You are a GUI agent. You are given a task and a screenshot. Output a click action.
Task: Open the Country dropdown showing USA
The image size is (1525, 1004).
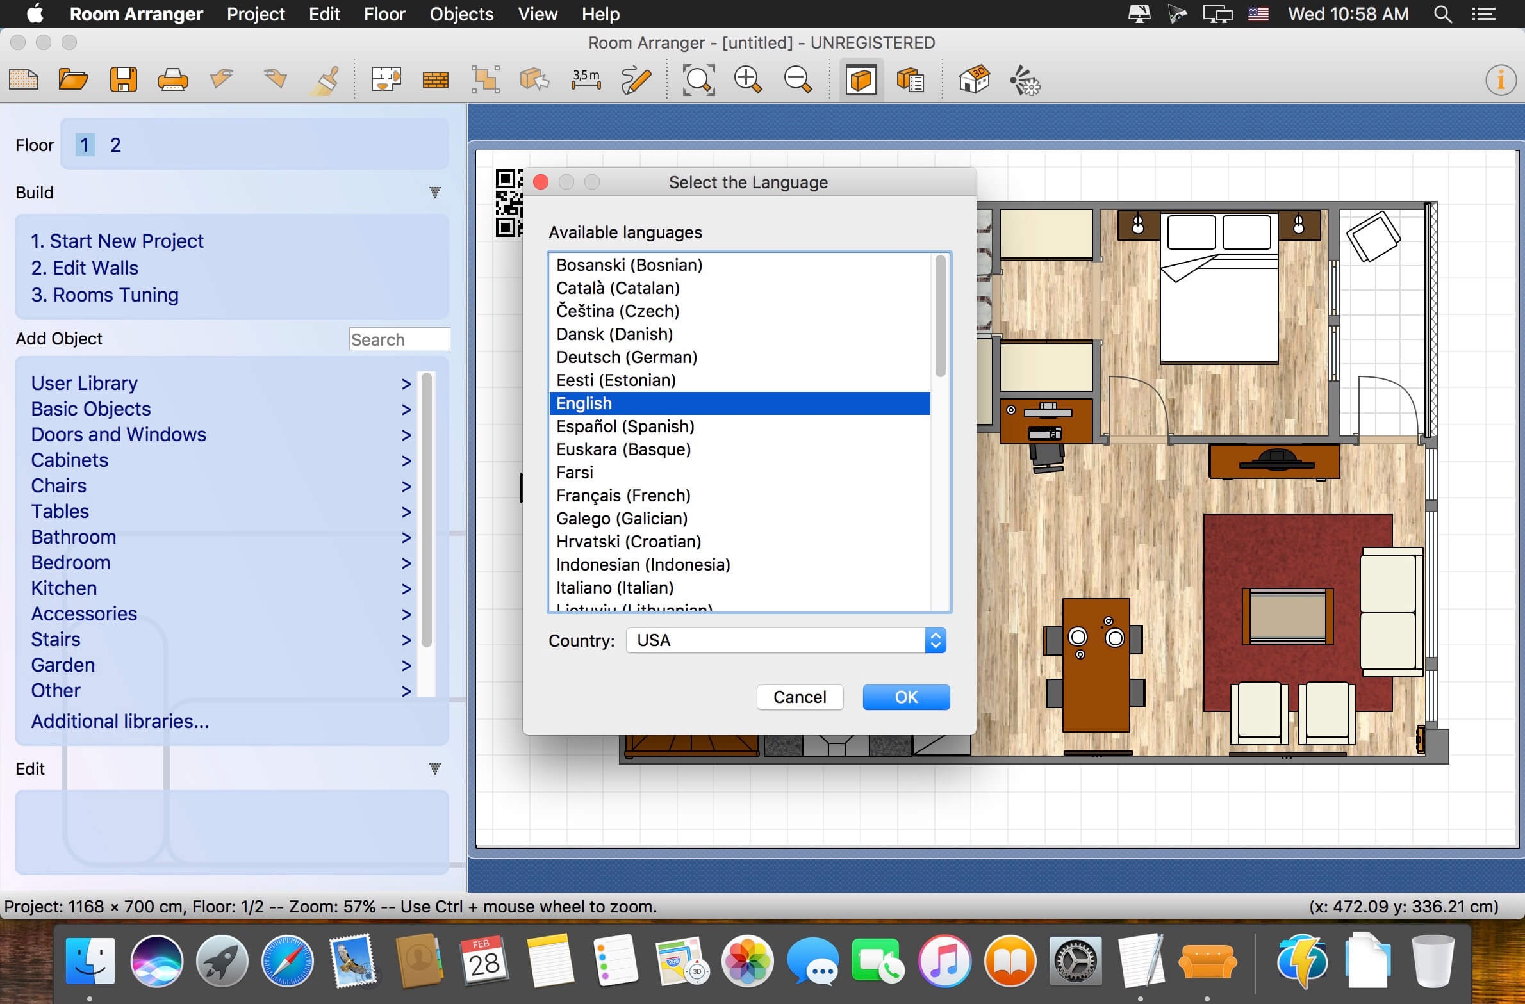pyautogui.click(x=786, y=640)
